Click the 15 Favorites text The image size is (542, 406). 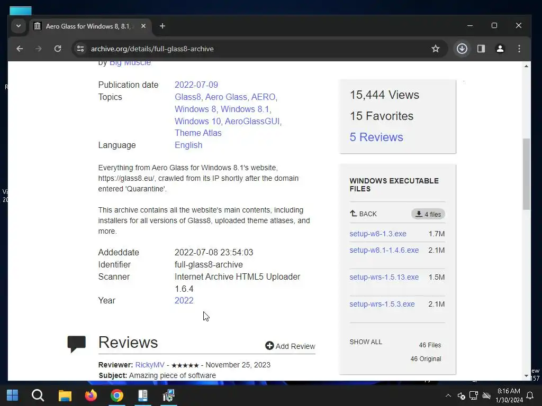coord(381,116)
